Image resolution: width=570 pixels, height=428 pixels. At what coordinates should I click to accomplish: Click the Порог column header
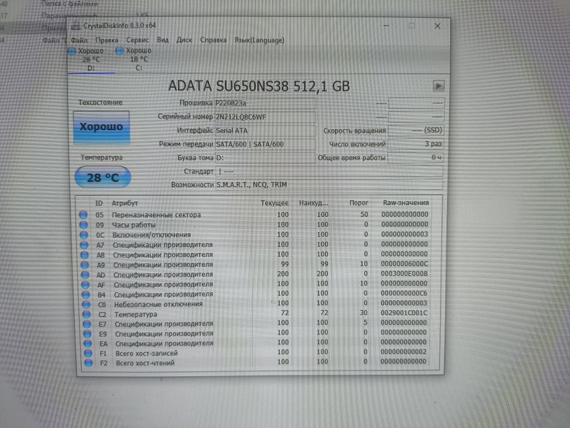click(x=359, y=203)
